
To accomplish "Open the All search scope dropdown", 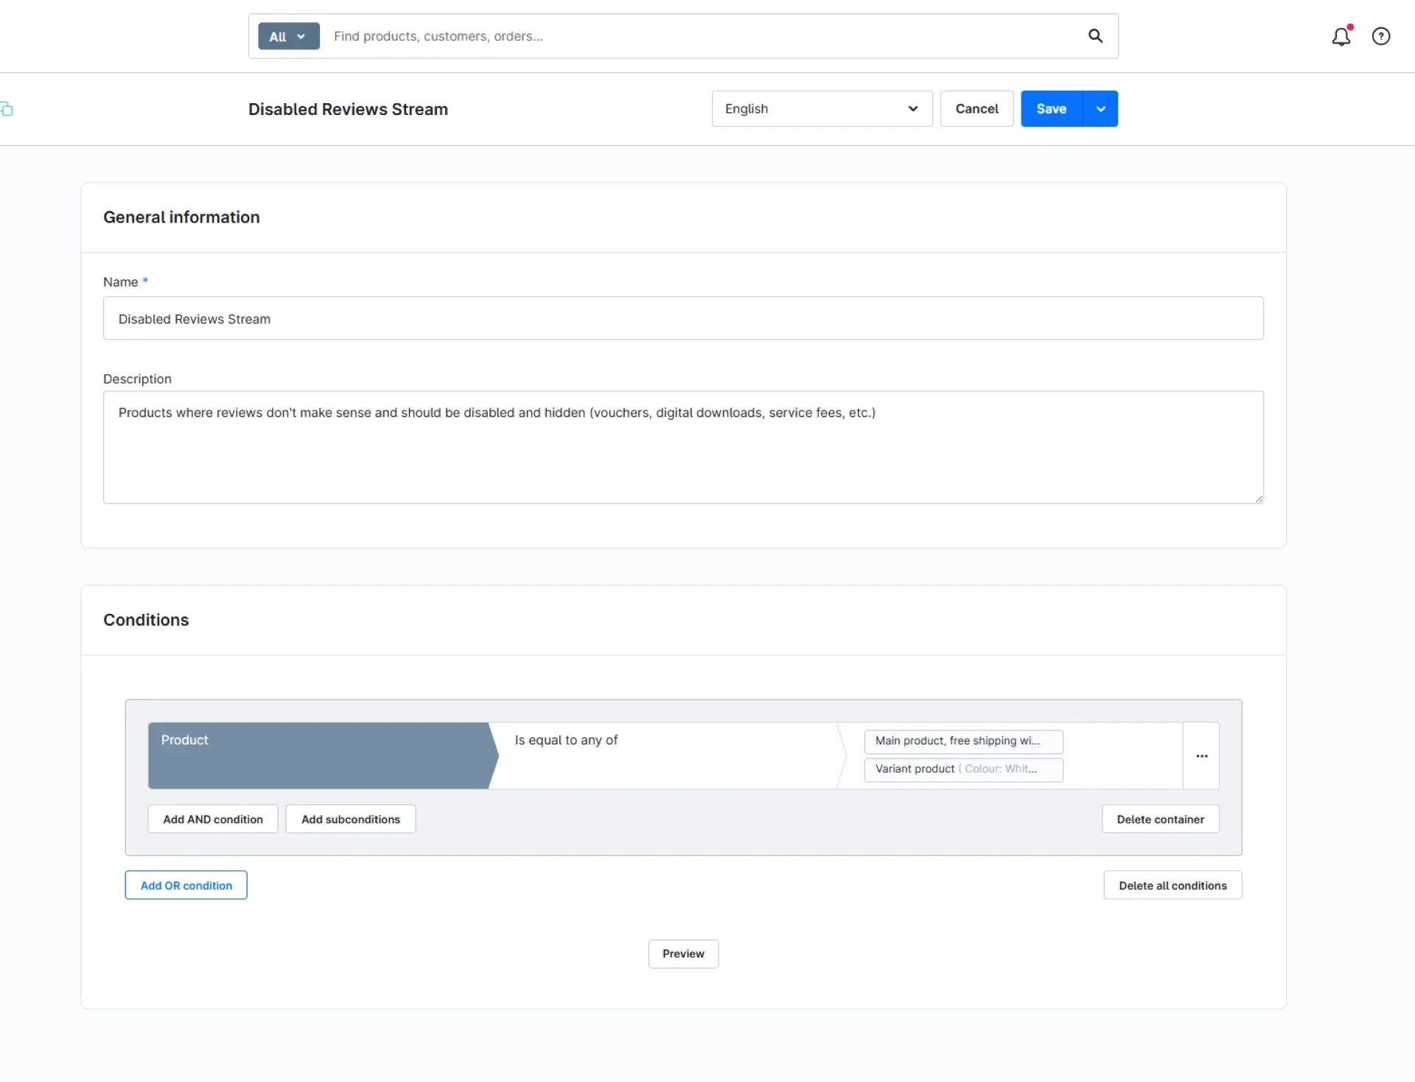I will (289, 36).
